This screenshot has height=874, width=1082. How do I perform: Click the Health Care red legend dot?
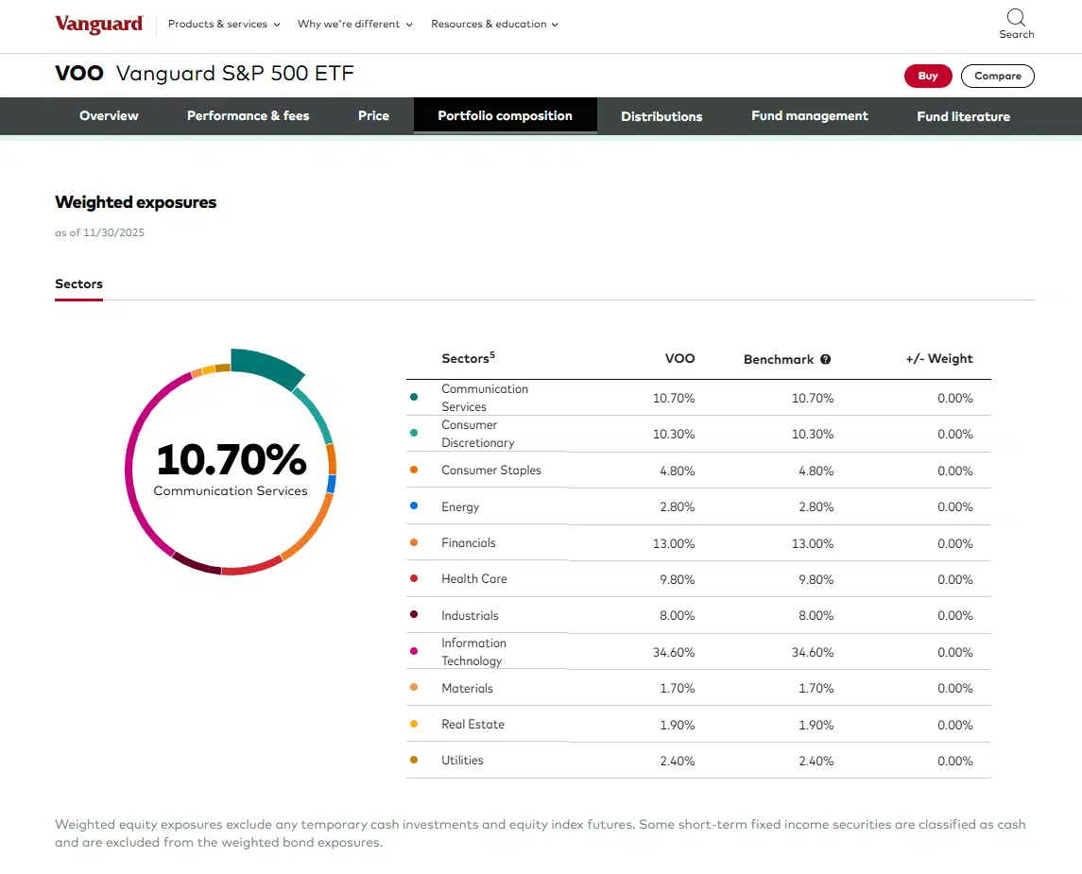(414, 579)
